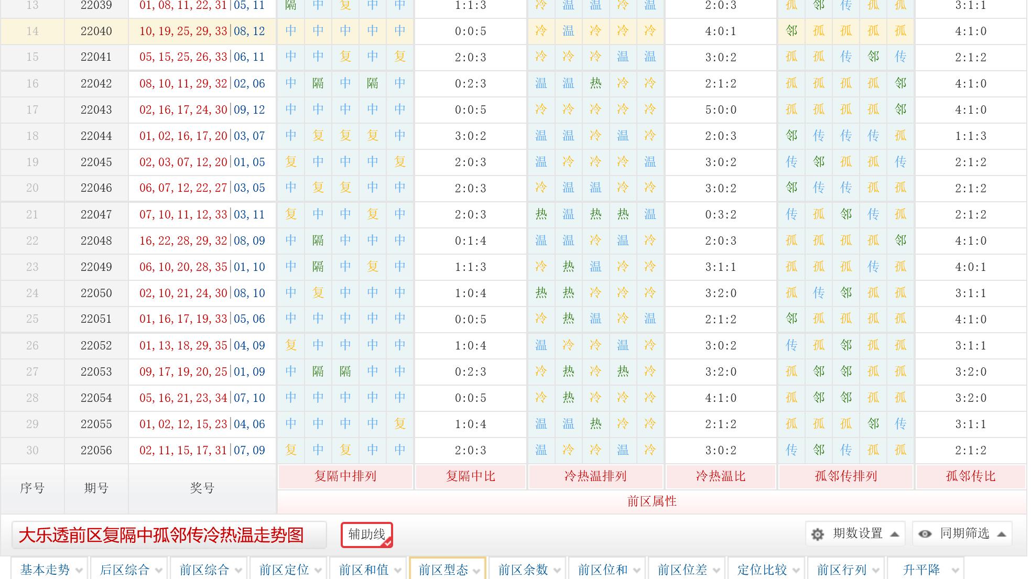Click the 4:1:0 冷热温比 value in row 22054
Image resolution: width=1031 pixels, height=579 pixels.
(x=721, y=398)
